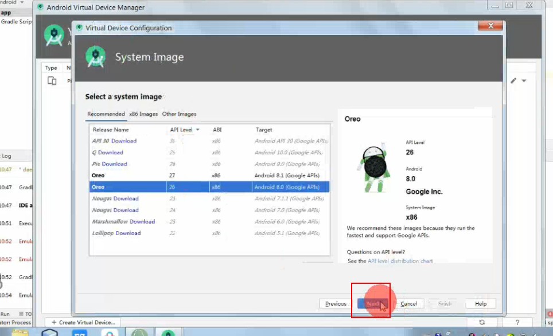553x336 pixels.
Task: Download the Nougat Android 7.0 image
Action: click(126, 210)
